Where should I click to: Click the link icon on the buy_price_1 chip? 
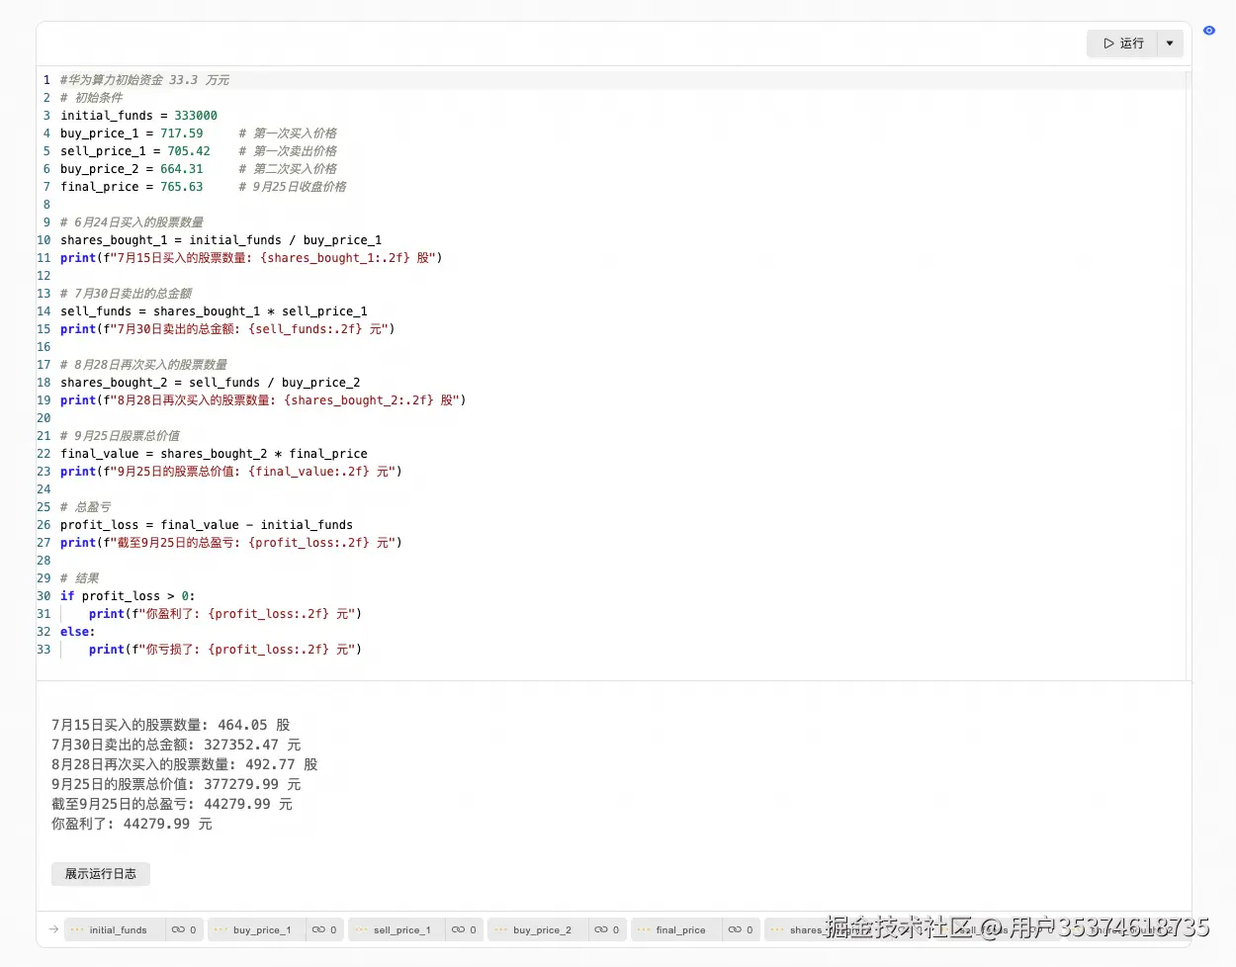coord(320,929)
